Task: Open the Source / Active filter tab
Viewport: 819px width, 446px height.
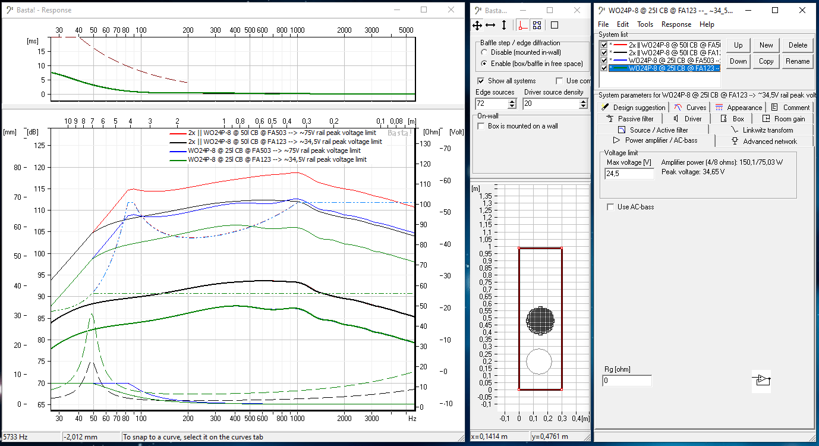Action: [653, 130]
